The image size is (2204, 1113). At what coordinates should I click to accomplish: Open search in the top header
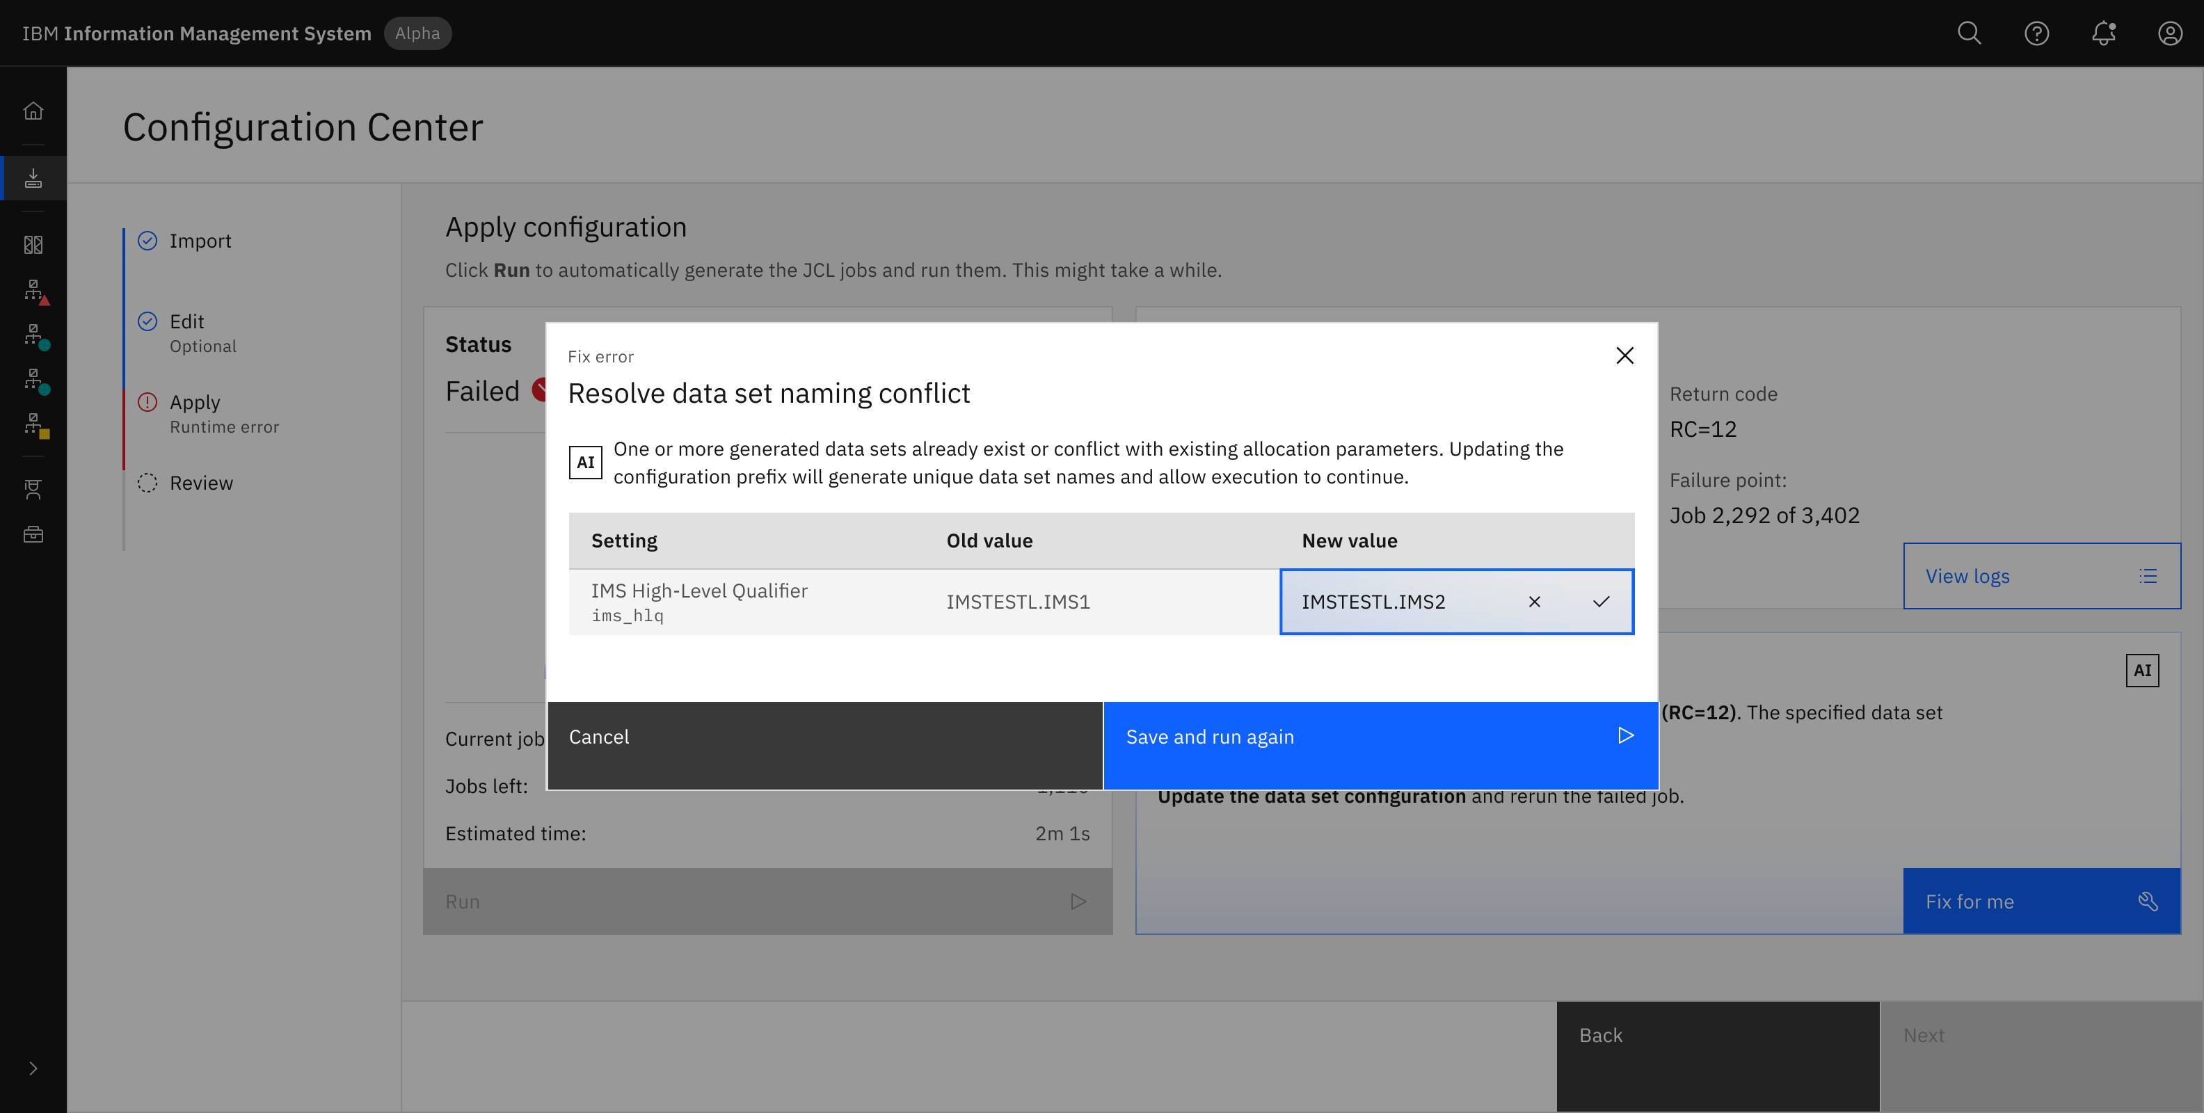[1969, 33]
